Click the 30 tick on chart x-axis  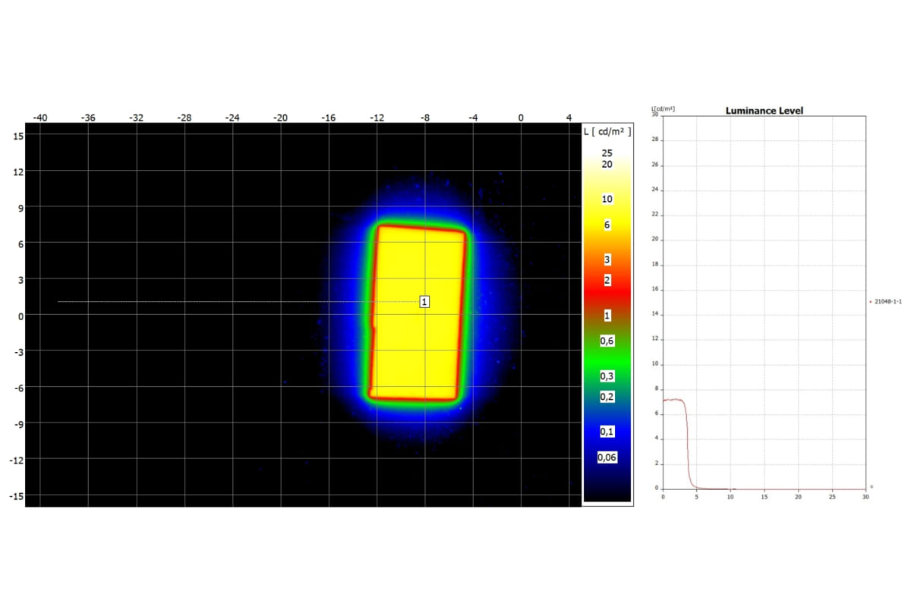tap(865, 496)
